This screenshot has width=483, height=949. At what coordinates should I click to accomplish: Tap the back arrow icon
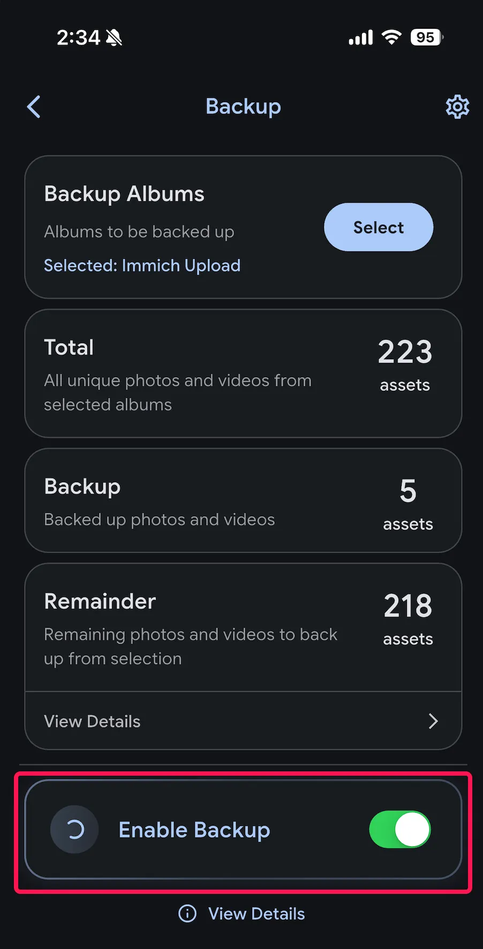pos(34,107)
